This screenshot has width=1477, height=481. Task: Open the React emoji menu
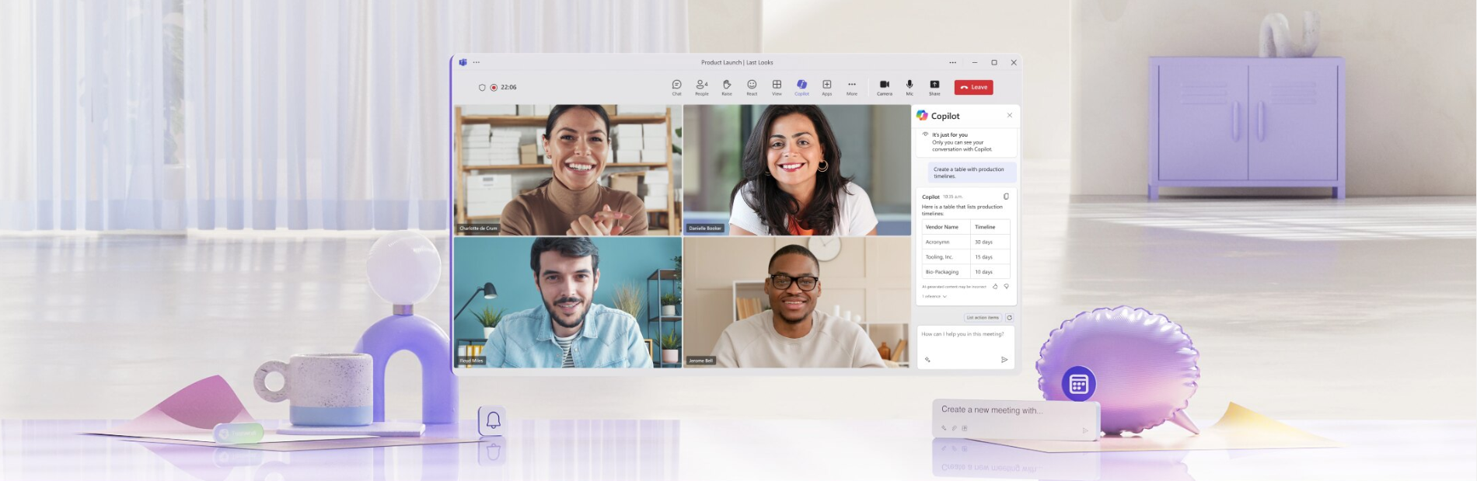[x=752, y=87]
